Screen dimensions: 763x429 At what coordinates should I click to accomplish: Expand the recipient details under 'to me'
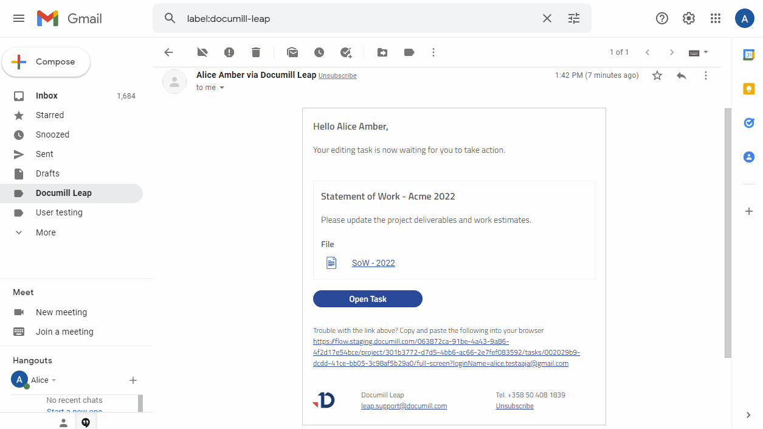point(221,87)
